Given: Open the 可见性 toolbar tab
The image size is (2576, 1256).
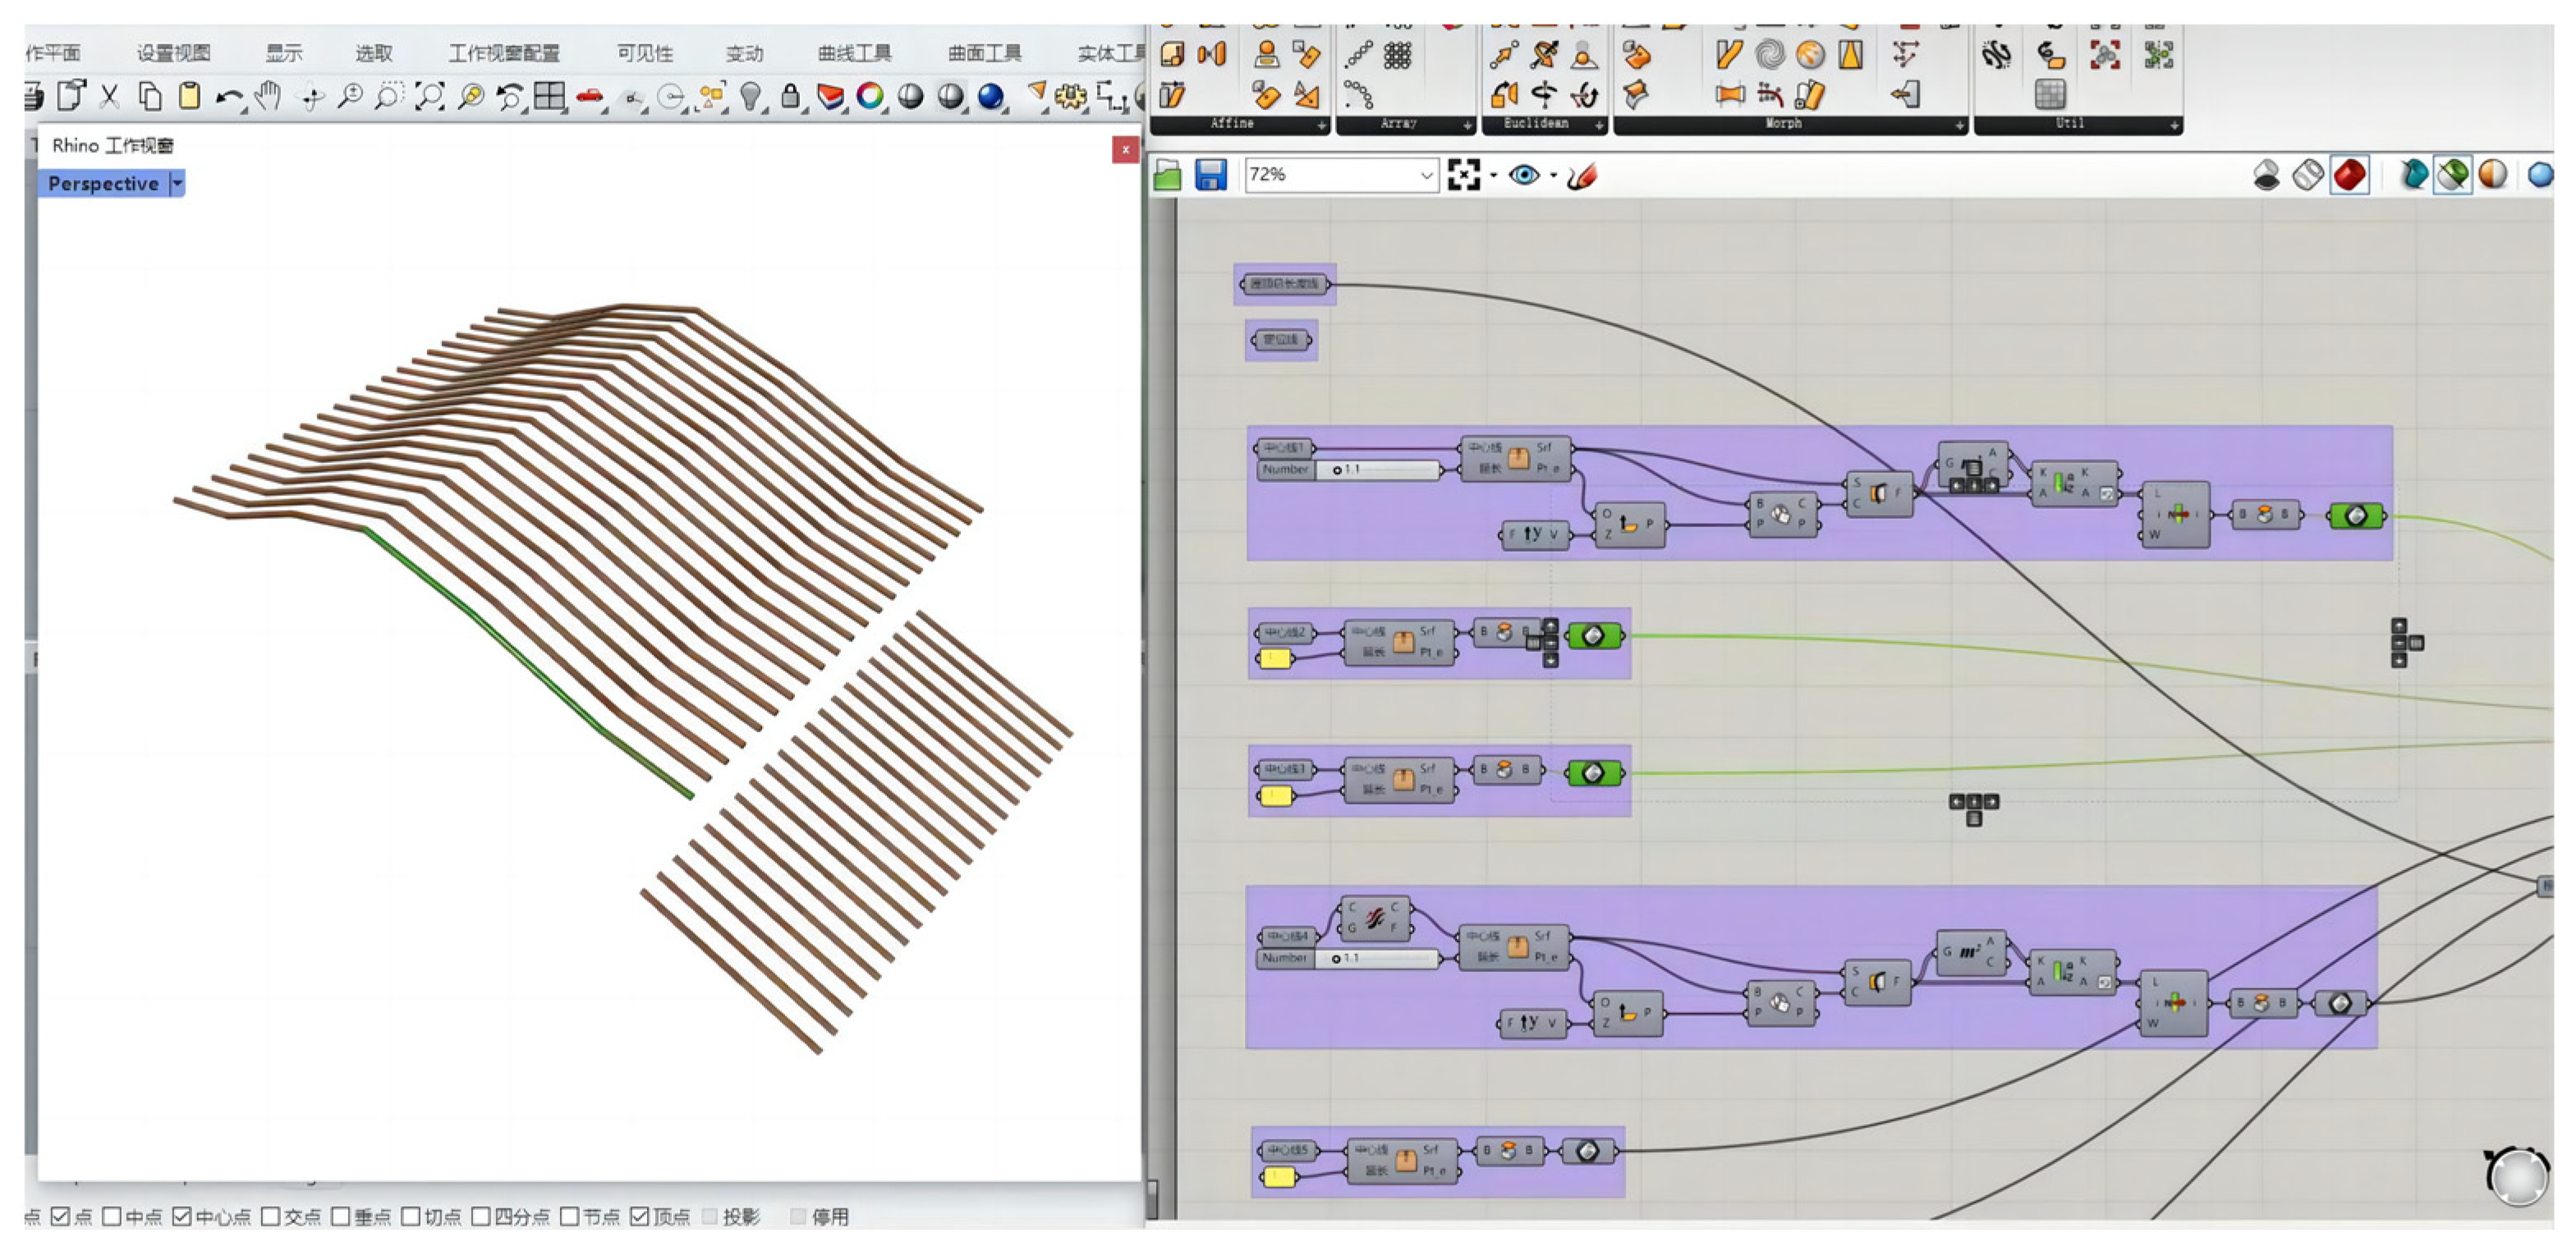Looking at the screenshot, I should [x=645, y=53].
